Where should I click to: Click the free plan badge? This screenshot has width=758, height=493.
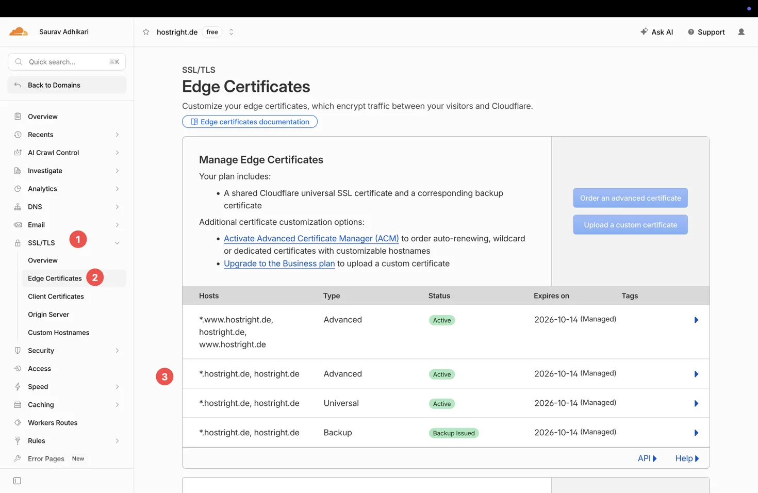point(212,32)
